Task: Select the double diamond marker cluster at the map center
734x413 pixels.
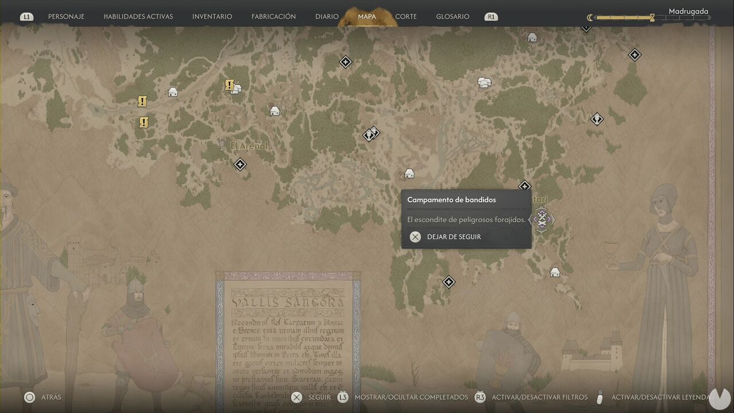Action: coord(372,134)
